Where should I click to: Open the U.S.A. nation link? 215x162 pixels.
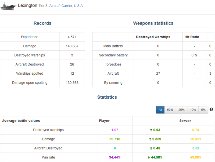tap(78, 6)
